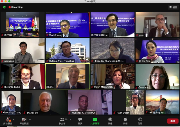The width and height of the screenshot is (180, 127).
Task: Turn on the camera (开启视频)
Action: 24,121
